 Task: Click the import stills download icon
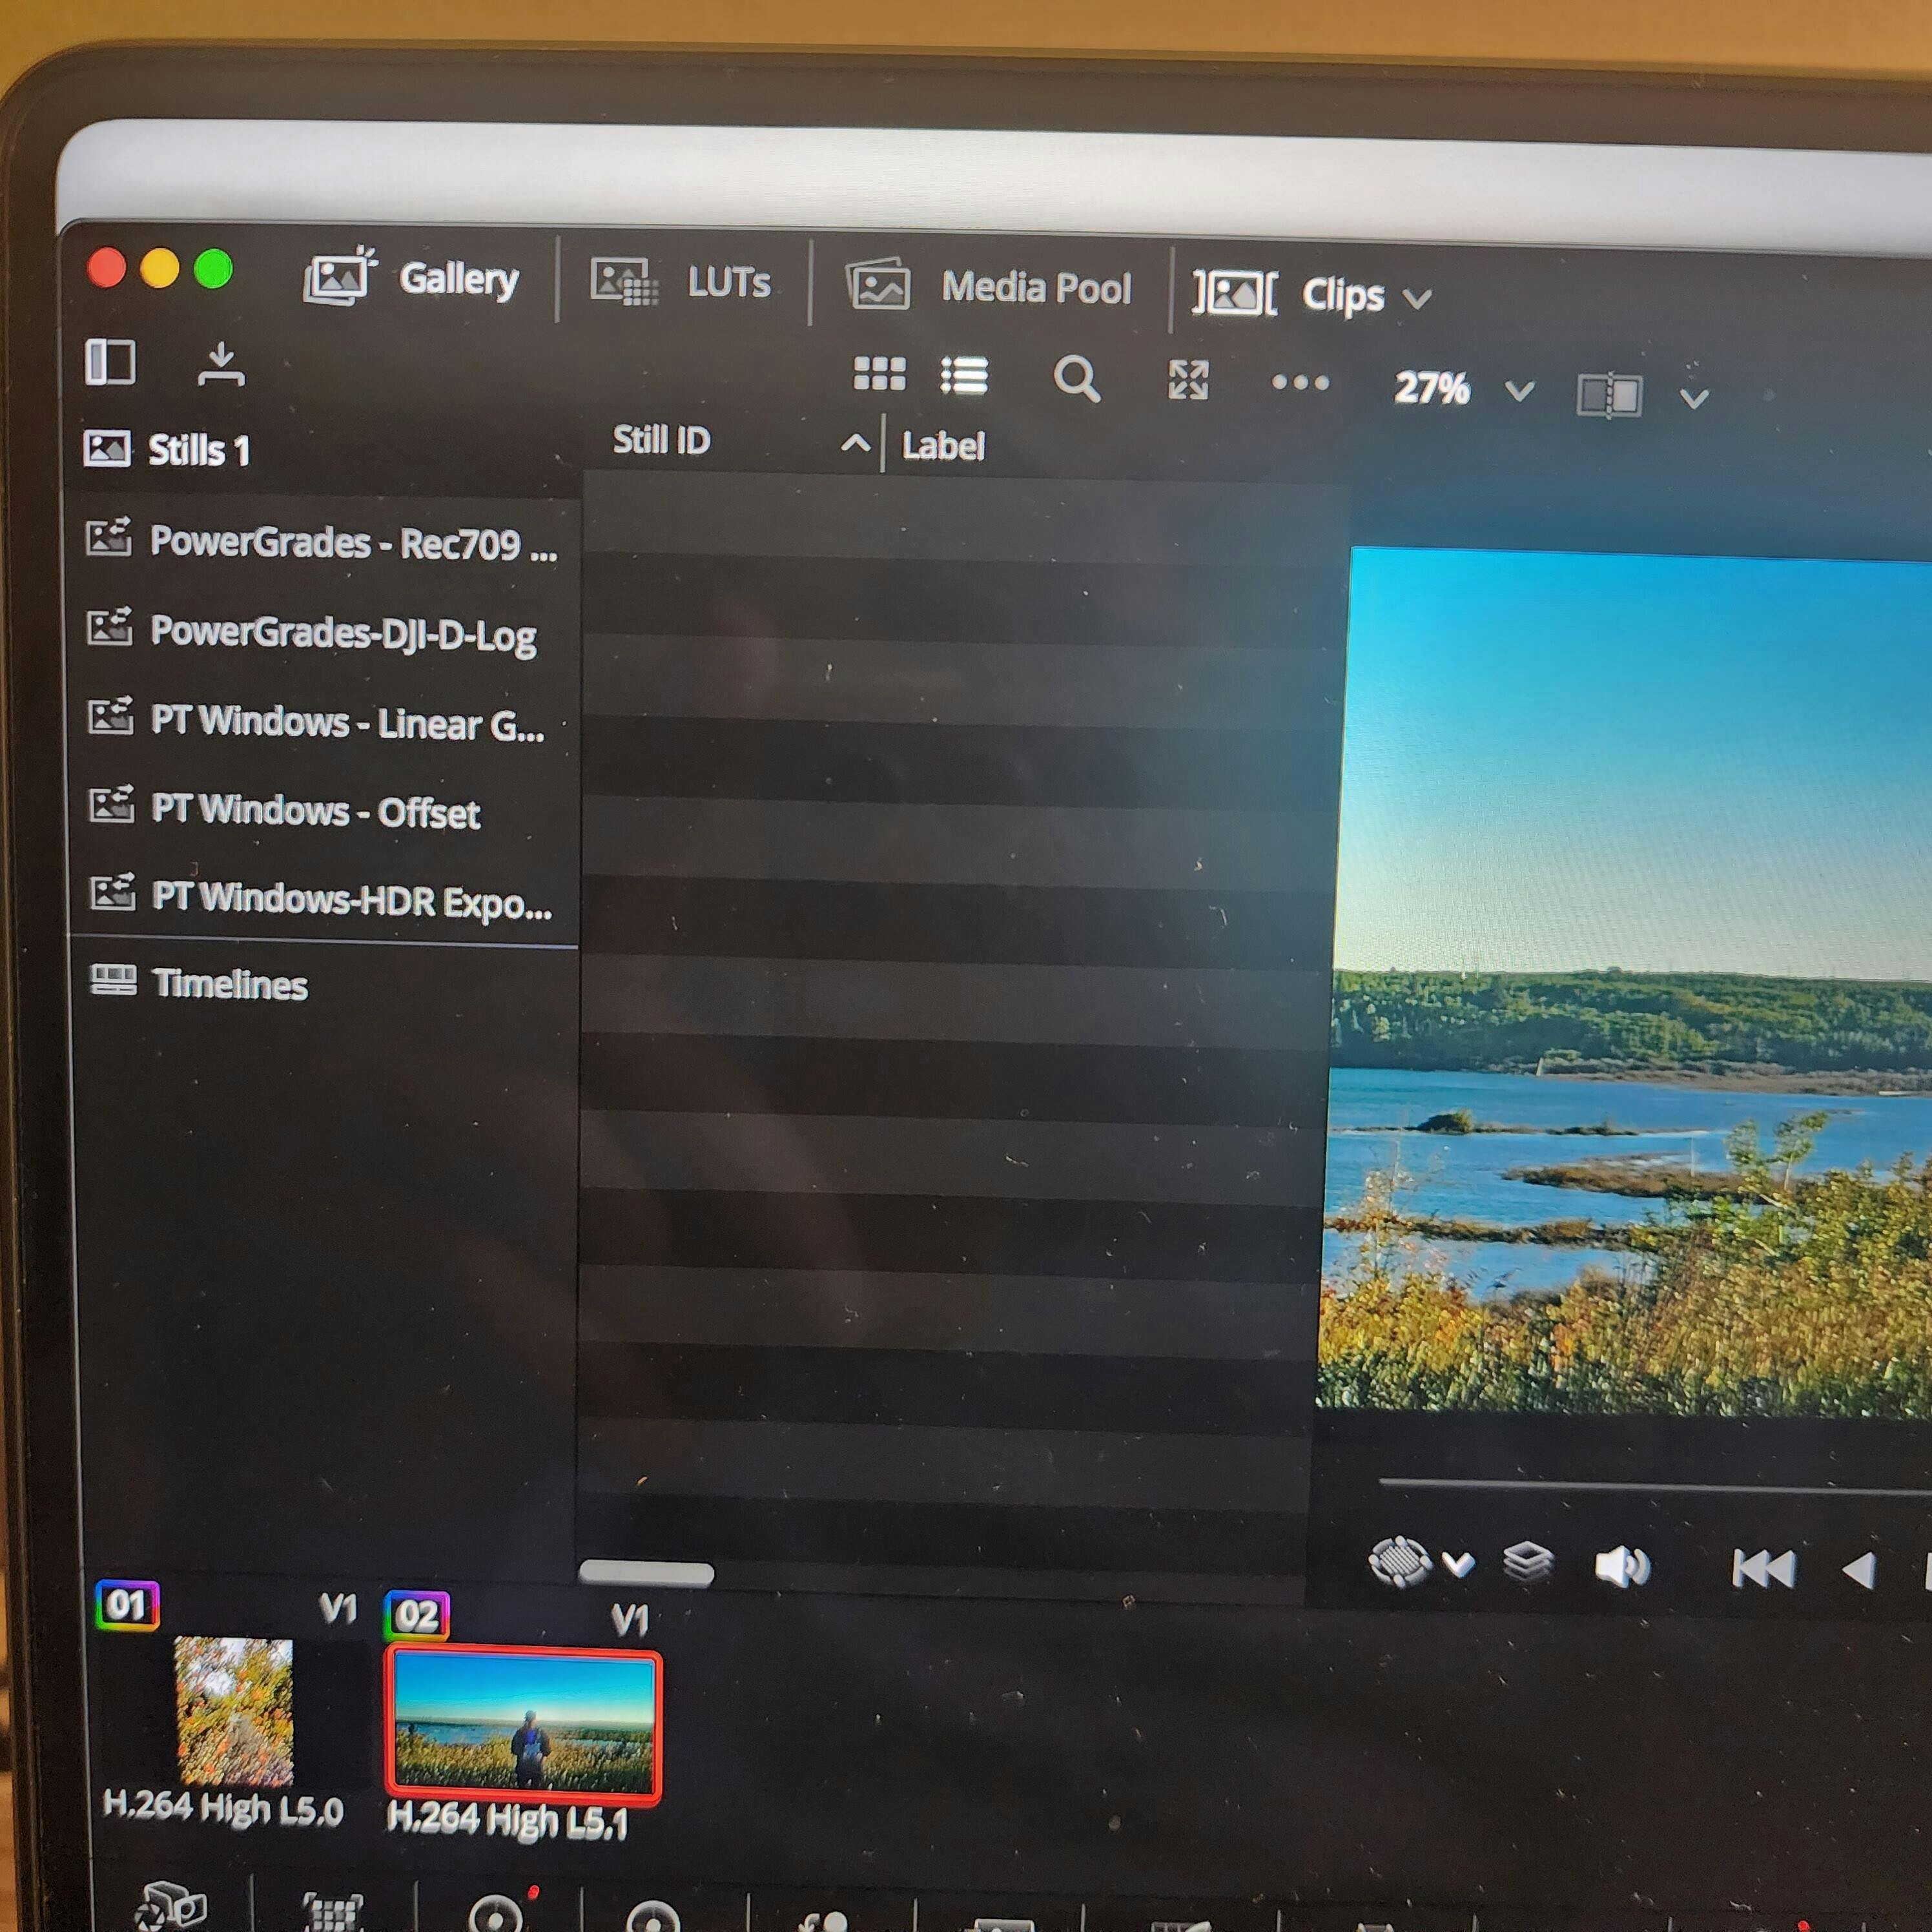pyautogui.click(x=221, y=365)
